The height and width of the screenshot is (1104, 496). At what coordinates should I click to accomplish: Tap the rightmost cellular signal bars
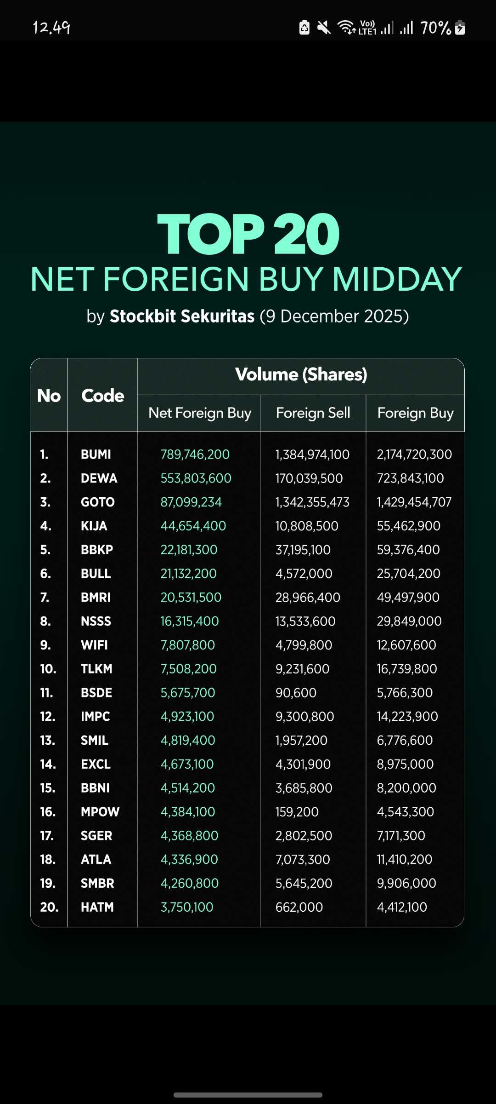pos(406,28)
